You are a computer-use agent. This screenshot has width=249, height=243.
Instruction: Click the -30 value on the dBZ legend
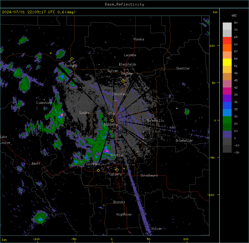pyautogui.click(x=237, y=153)
